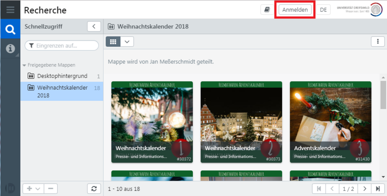Collapse the Schnellzugriff side panel
This screenshot has height=196, width=387.
point(94,26)
